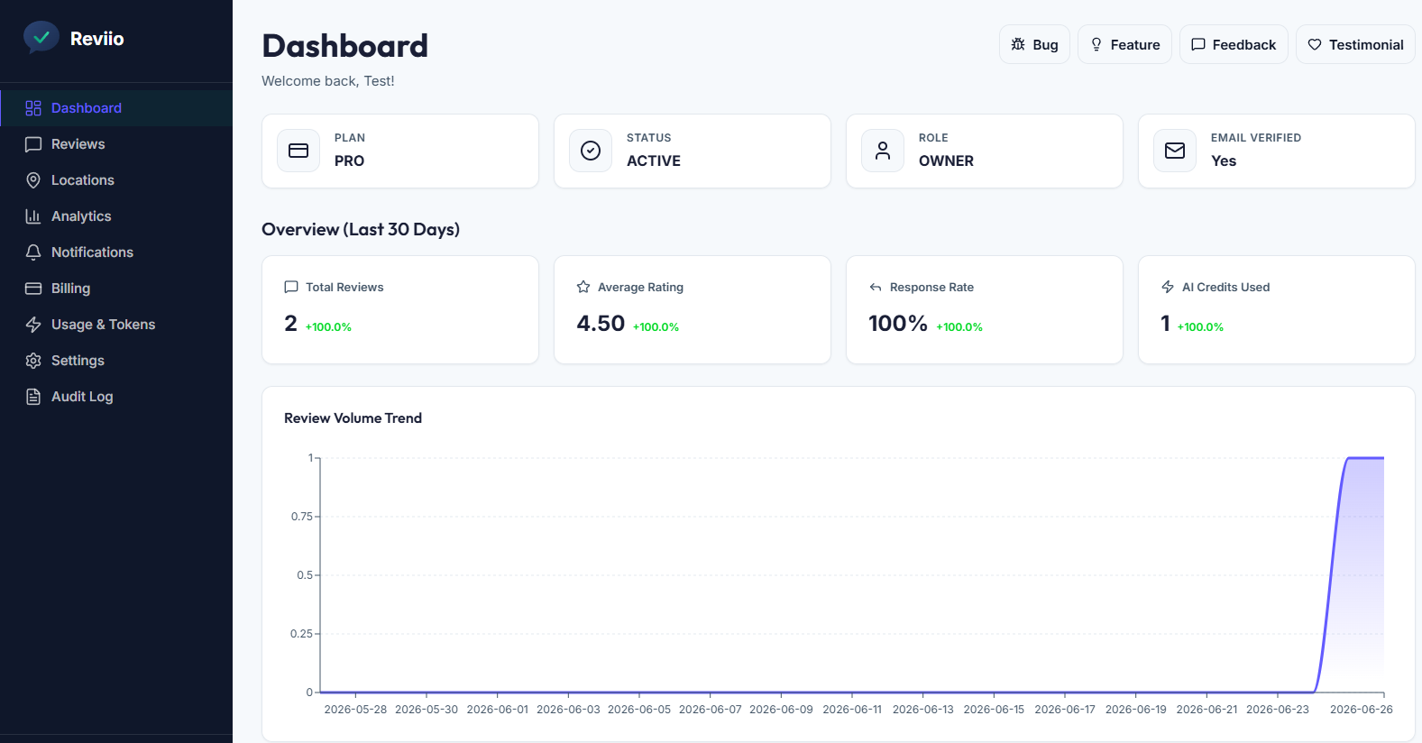Click the 2026-06-26 x-axis label
This screenshot has width=1422, height=743.
(x=1361, y=710)
